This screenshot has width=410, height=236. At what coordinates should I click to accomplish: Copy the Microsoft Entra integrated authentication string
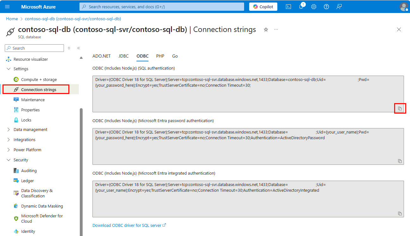(400, 213)
